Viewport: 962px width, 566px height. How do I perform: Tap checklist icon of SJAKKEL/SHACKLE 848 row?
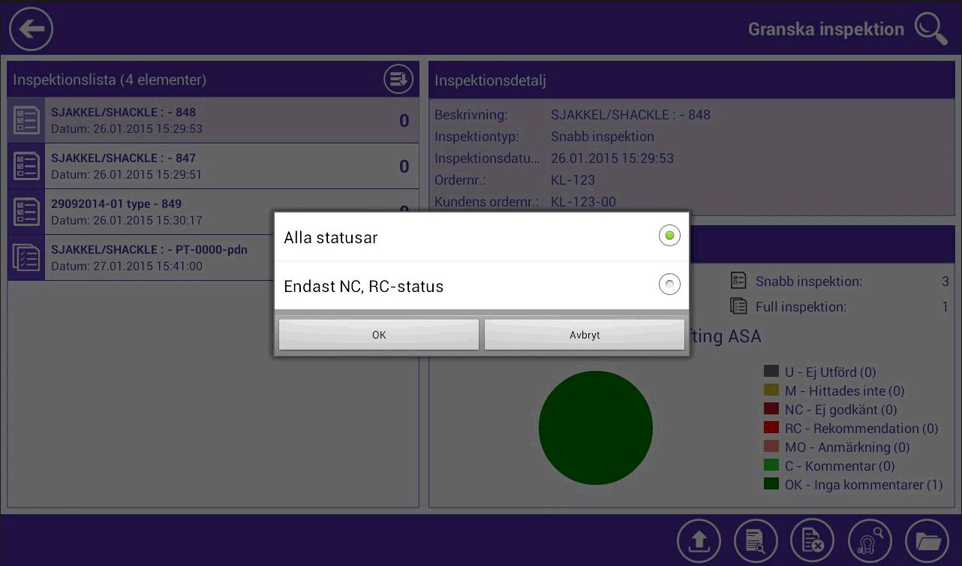(x=26, y=120)
